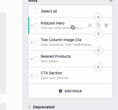Click the 'Find out what drives your performance' subtitle
Screen dimensions: 118x110
pyautogui.click(x=70, y=28)
